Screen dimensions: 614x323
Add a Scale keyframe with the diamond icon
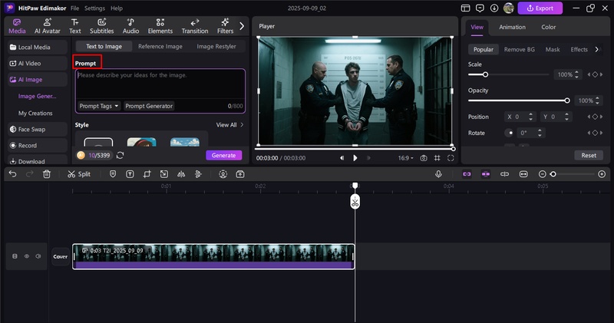coord(595,74)
